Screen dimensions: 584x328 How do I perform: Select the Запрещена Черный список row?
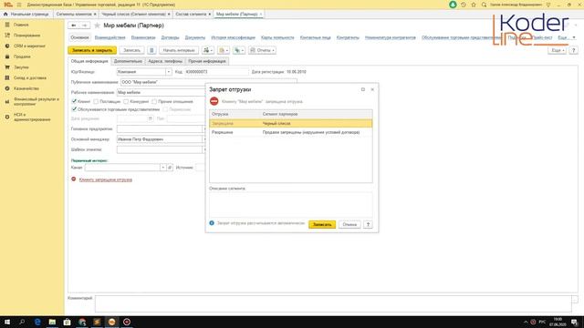coord(290,123)
